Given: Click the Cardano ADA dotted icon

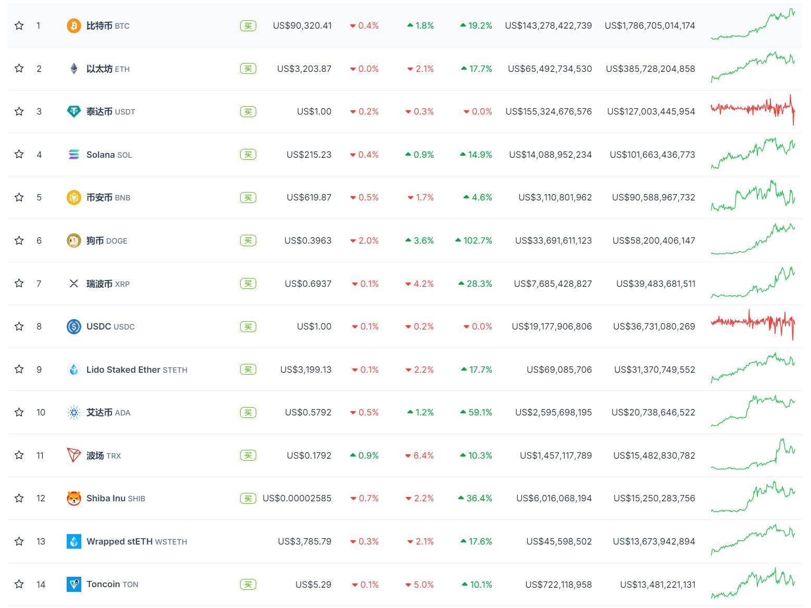Looking at the screenshot, I should click(x=74, y=412).
